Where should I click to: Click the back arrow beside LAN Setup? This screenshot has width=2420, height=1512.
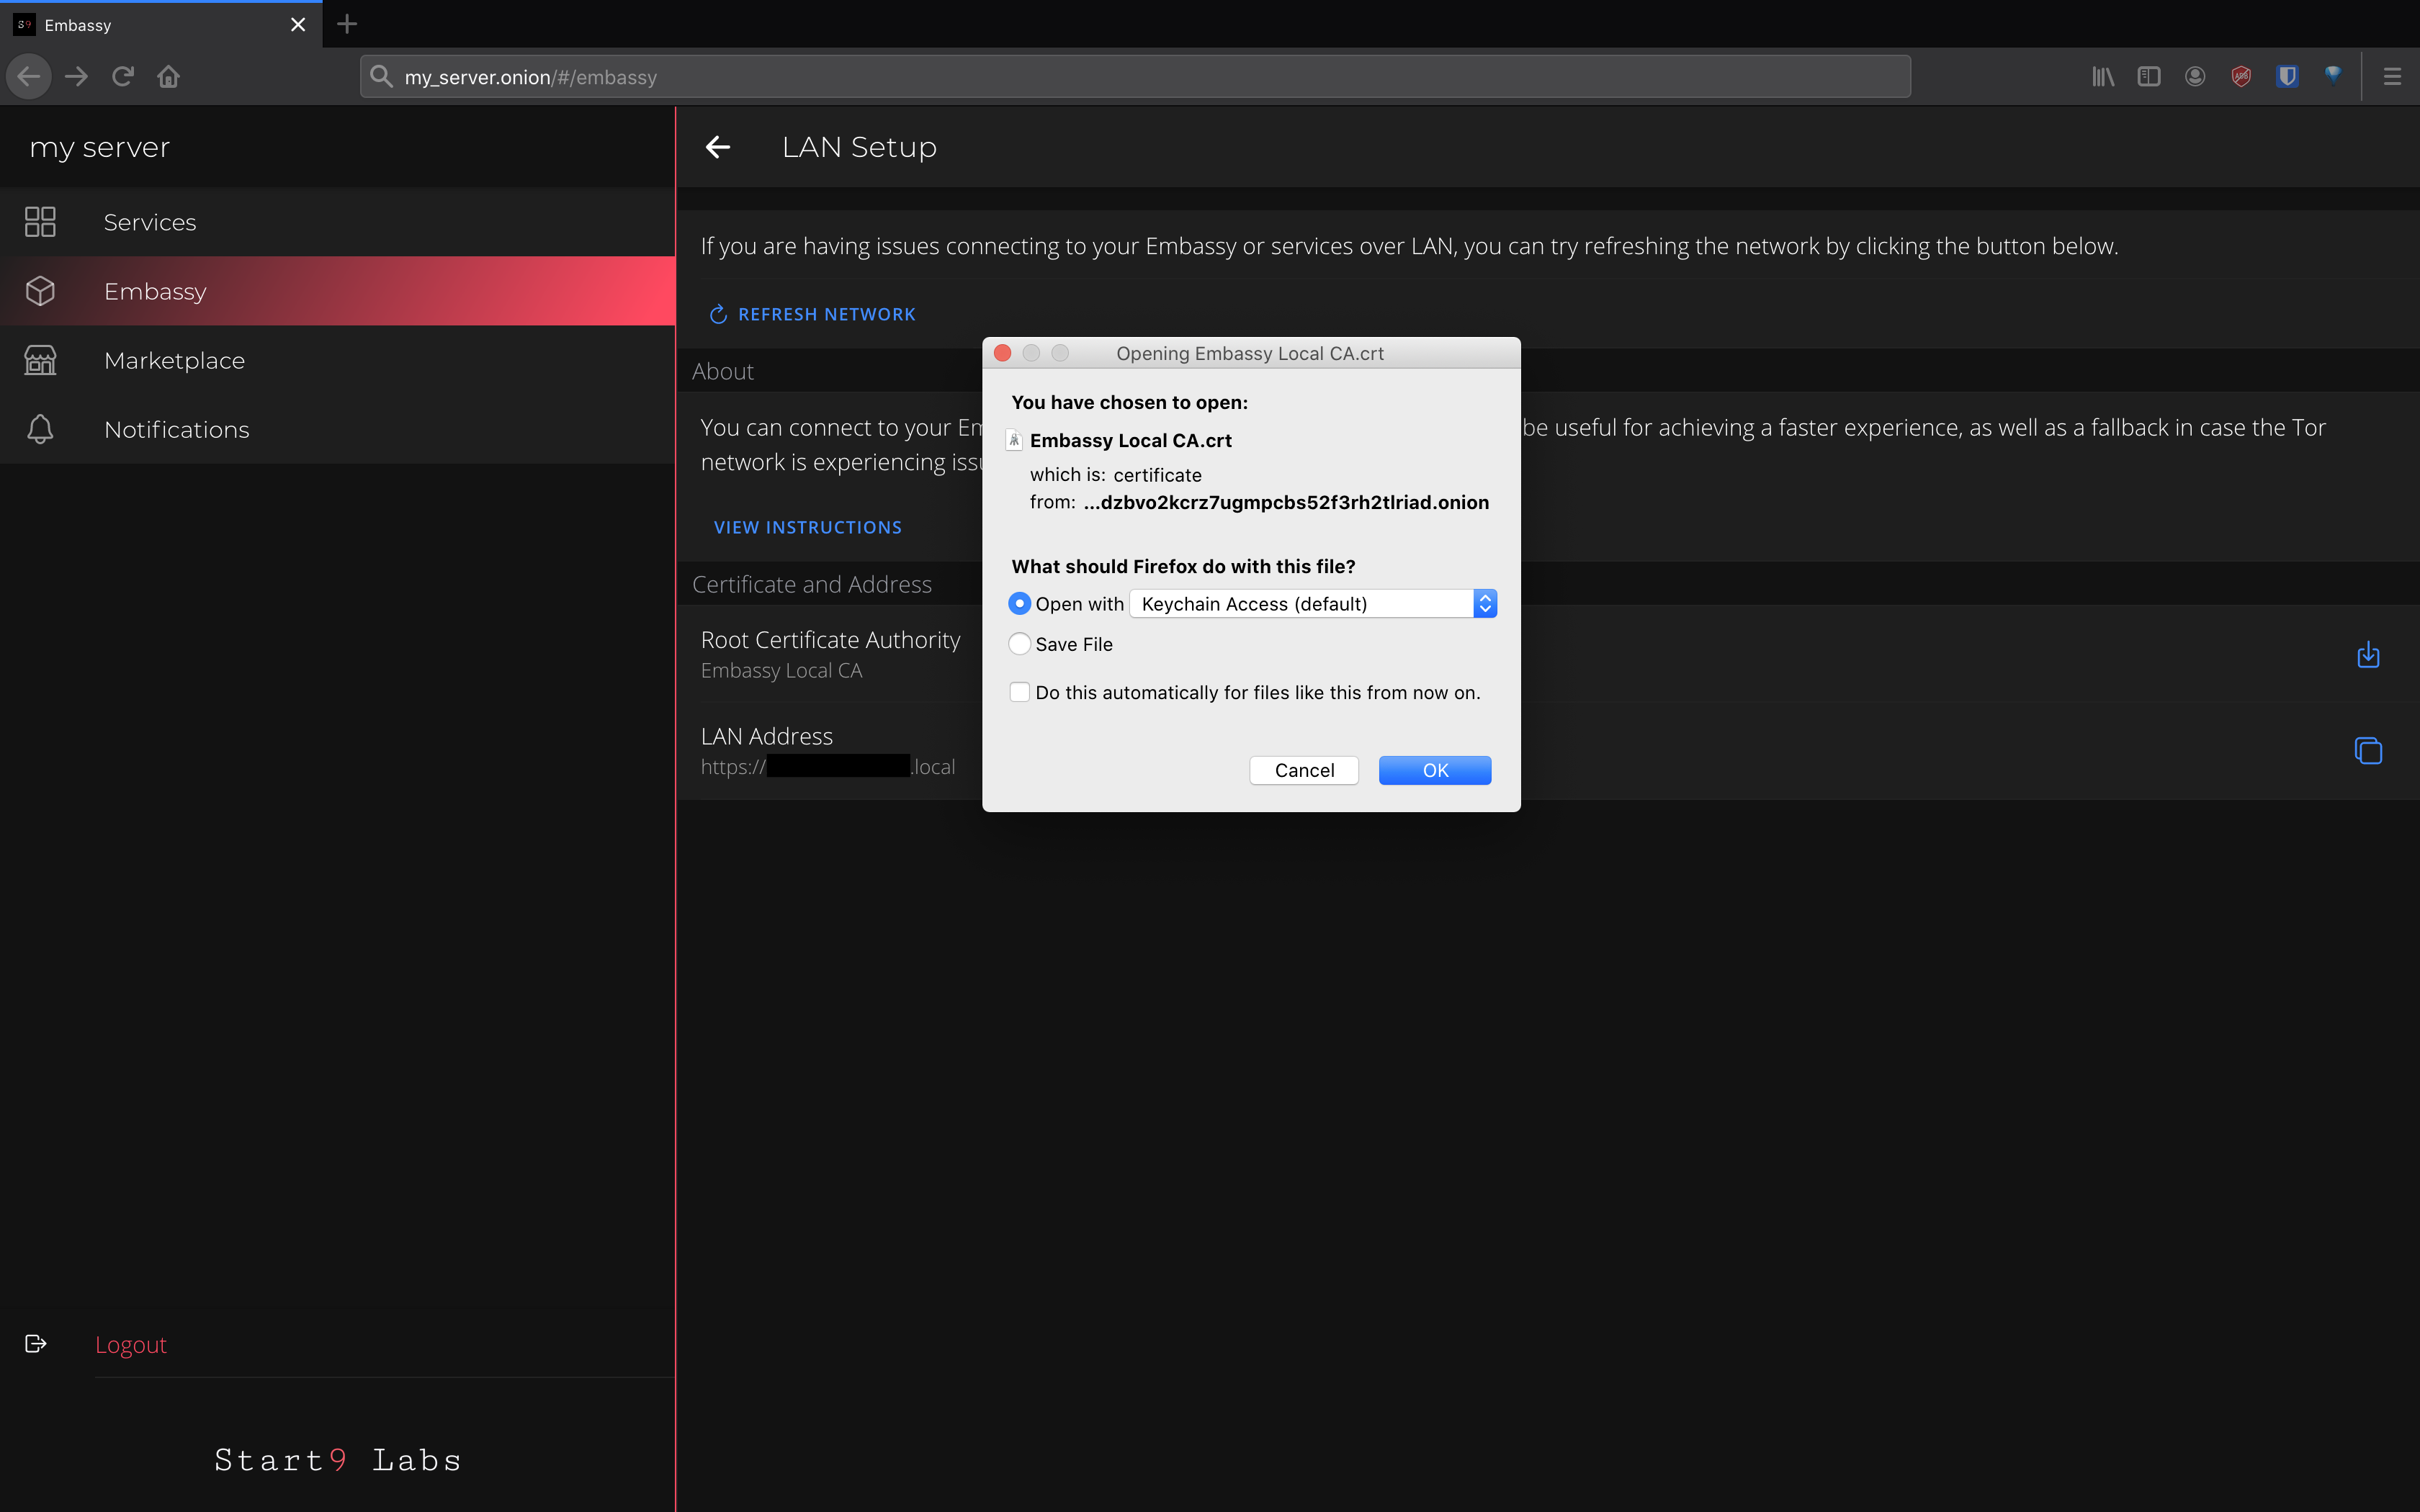[718, 147]
